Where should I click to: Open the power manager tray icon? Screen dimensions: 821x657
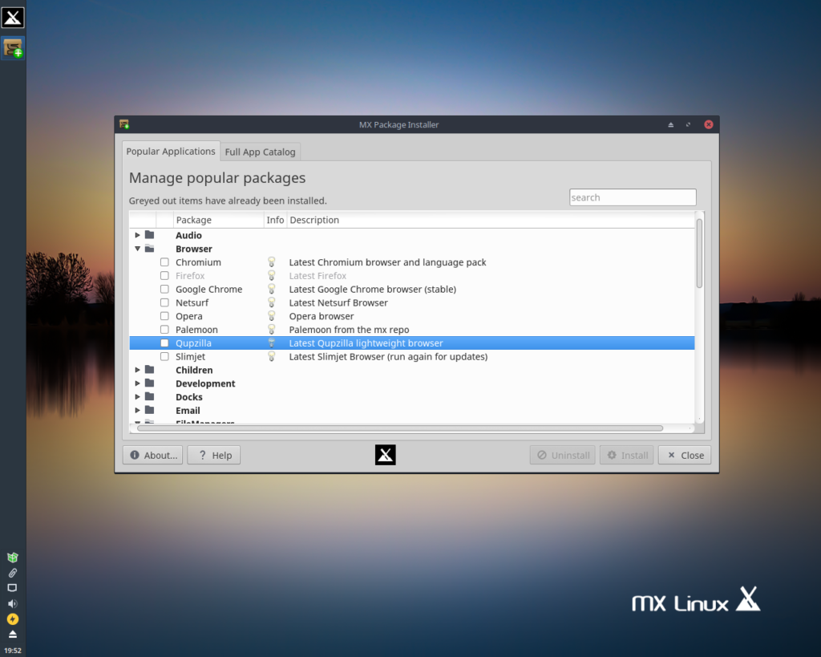(13, 619)
